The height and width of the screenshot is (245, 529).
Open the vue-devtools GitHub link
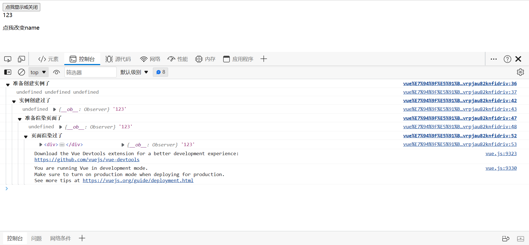click(x=87, y=160)
